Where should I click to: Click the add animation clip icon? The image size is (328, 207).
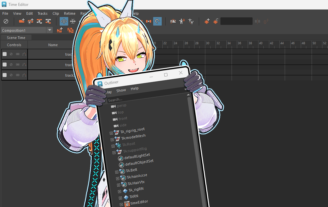click(x=22, y=21)
